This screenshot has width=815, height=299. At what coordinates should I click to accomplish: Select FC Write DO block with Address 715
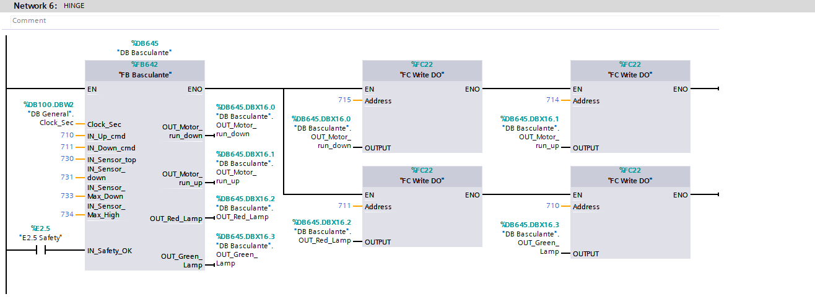coord(422,106)
